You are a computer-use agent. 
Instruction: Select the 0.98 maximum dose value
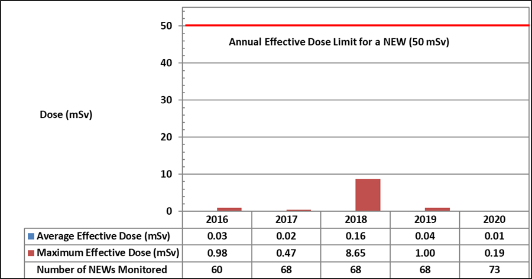(x=217, y=253)
